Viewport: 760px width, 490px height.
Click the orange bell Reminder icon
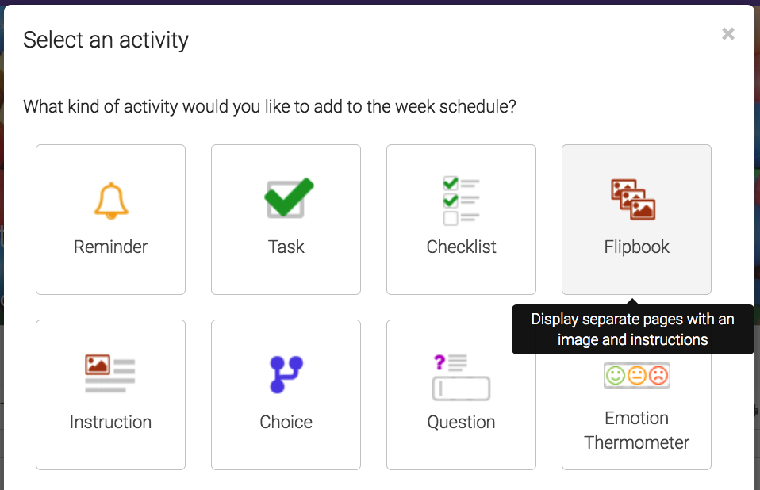(x=110, y=201)
